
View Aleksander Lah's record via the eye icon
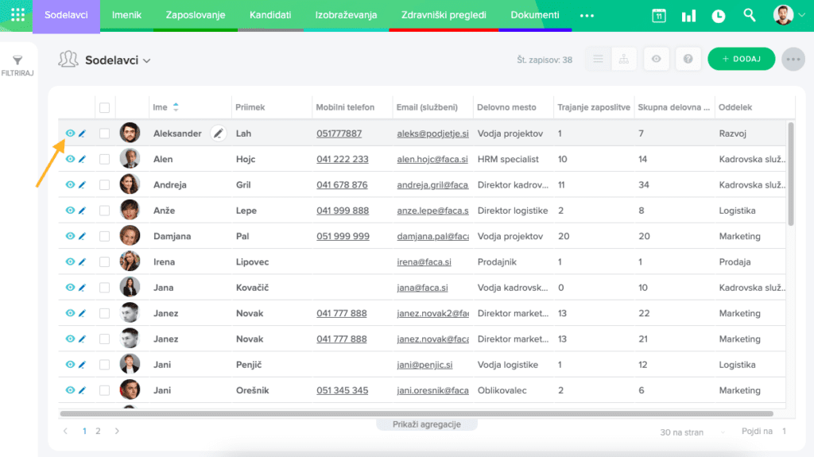click(70, 134)
